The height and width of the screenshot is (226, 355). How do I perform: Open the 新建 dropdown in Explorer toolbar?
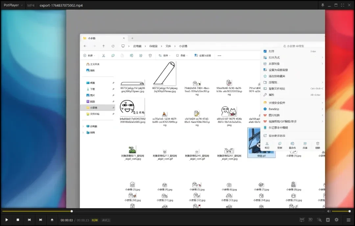pos(89,56)
